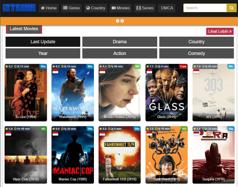Click the Indonesia flag on Maniac Cop

coord(55,134)
